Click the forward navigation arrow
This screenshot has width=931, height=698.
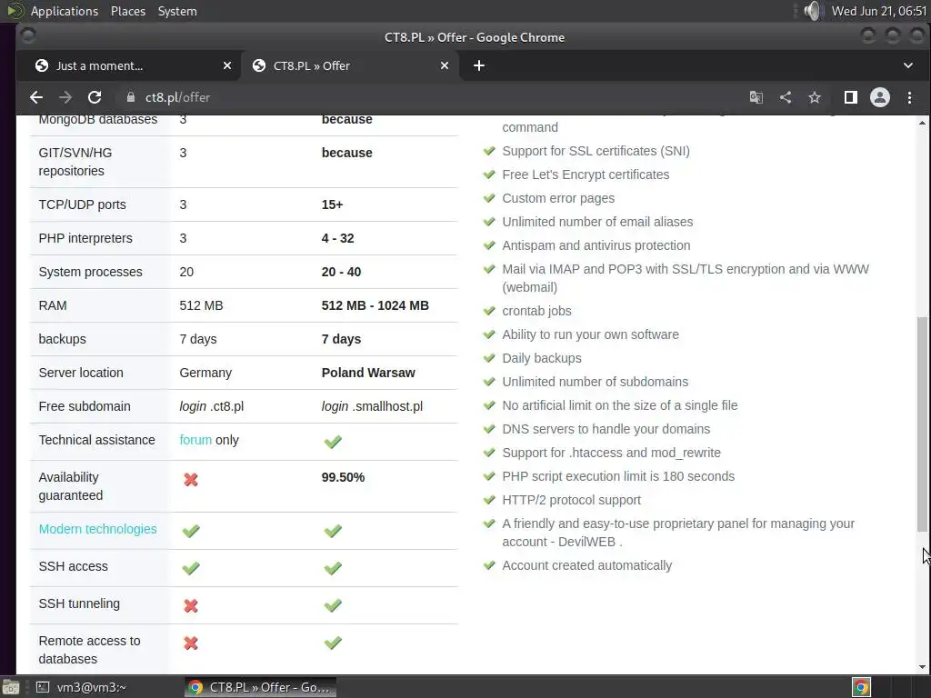pos(65,97)
